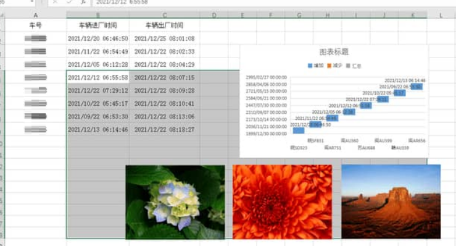The height and width of the screenshot is (246, 456).
Task: Click the lowest blue bar in the chart
Action: tap(299, 130)
